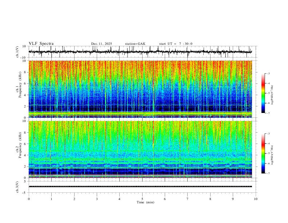Click time axis tick label "3"
Viewport: 288px width, 223px height.
97,199
